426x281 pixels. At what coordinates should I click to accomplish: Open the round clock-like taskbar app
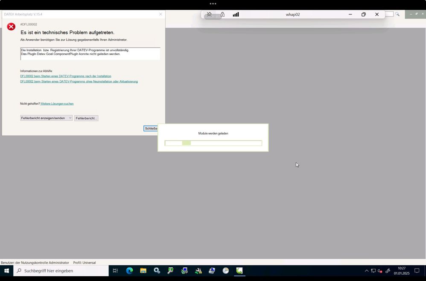point(226,271)
